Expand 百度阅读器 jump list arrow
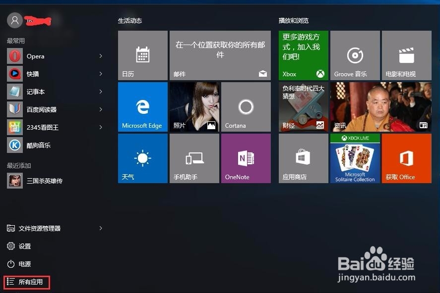 (x=101, y=109)
